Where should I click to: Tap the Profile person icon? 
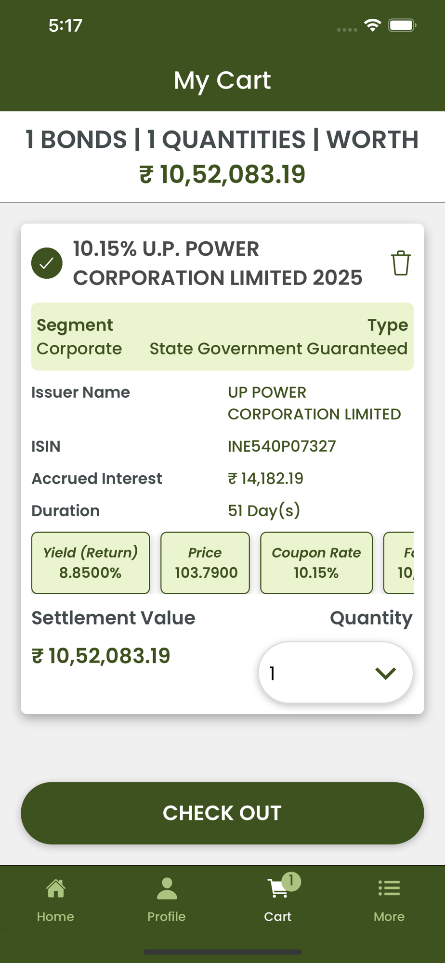(x=167, y=888)
